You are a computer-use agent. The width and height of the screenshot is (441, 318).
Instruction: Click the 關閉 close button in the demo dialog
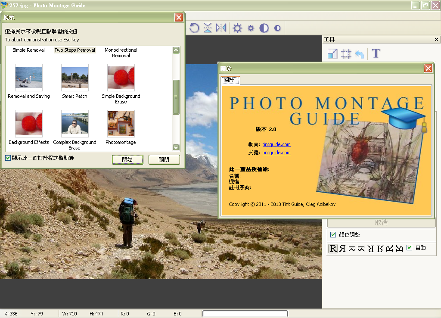coord(164,159)
